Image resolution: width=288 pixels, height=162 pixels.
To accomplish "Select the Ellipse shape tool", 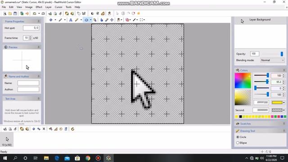I will click(x=86, y=20).
